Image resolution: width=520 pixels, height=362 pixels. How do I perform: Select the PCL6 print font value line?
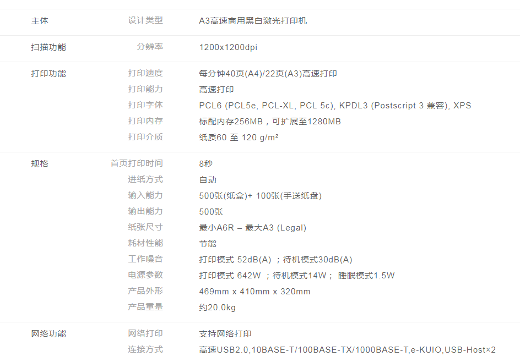click(335, 106)
